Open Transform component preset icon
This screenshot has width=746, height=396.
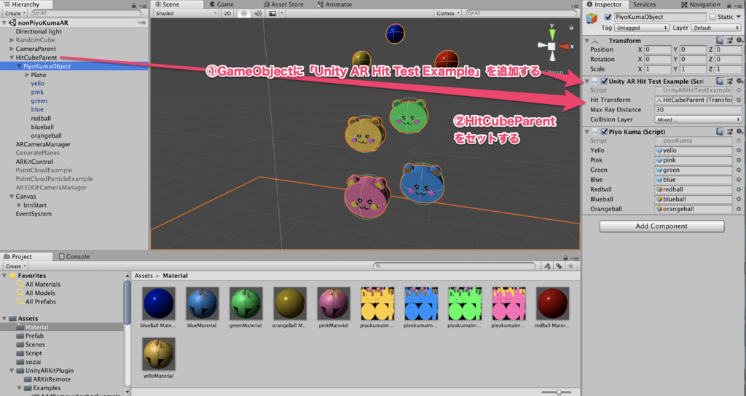point(730,41)
